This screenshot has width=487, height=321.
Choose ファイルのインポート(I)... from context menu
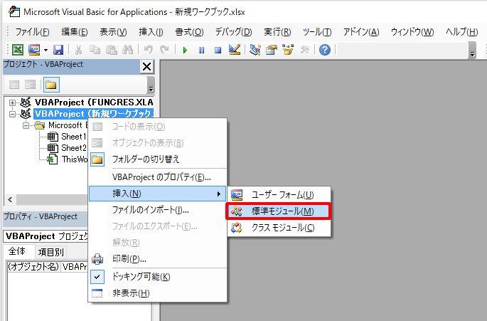pos(158,210)
